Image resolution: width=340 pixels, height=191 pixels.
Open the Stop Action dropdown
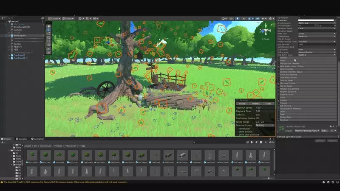pos(317,50)
